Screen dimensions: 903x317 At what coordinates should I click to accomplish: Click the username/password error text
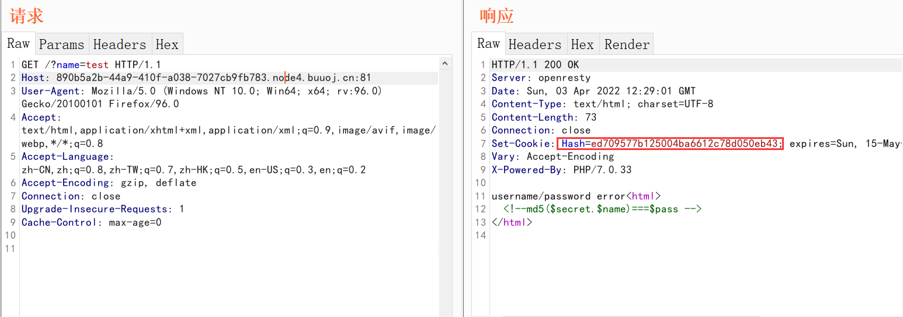pyautogui.click(x=558, y=196)
